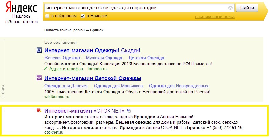The image size is (270, 139).
Task: Open the Женская Одежда sitelink
Action: tap(62, 58)
